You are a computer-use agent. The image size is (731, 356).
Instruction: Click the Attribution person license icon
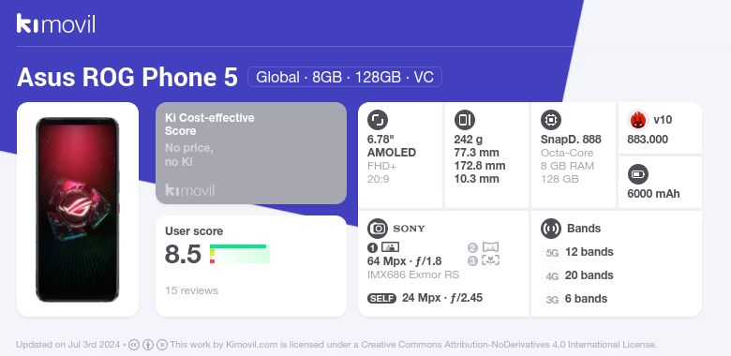[x=148, y=345]
